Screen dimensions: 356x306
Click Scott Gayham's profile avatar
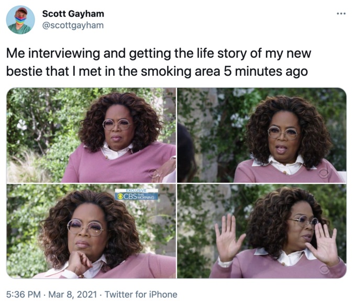pos(20,20)
